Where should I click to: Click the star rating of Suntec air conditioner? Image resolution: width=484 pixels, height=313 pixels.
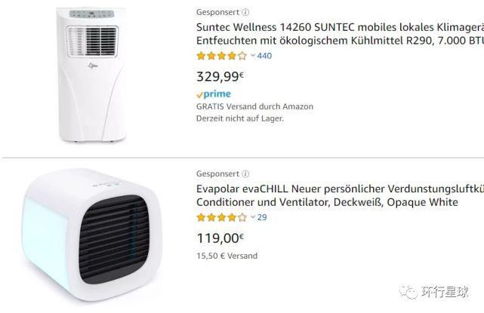222,56
